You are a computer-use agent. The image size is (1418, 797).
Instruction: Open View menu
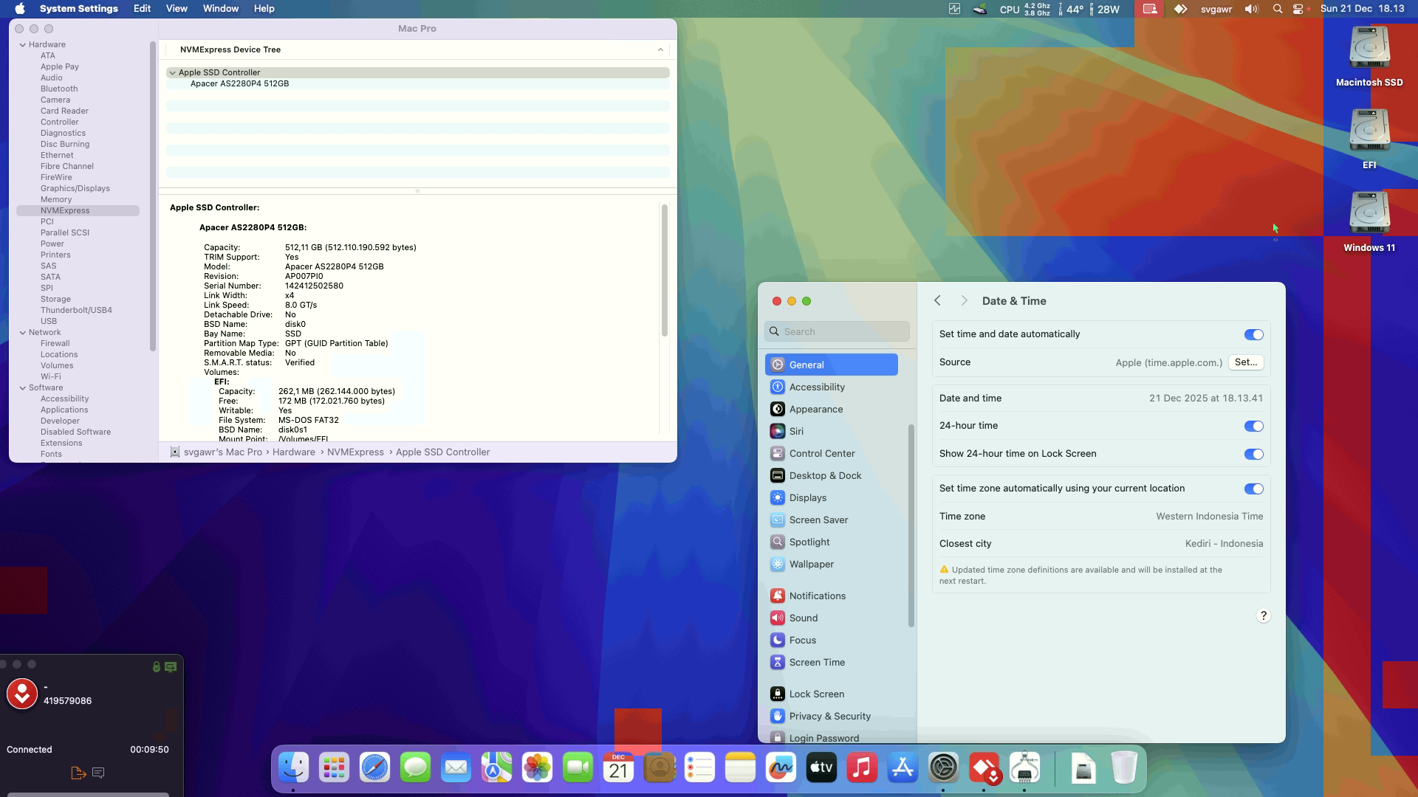(x=177, y=9)
